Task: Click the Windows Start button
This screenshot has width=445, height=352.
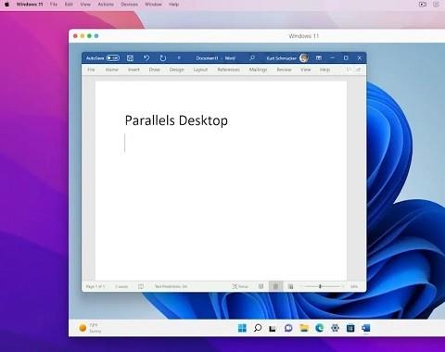Action: coord(242,328)
